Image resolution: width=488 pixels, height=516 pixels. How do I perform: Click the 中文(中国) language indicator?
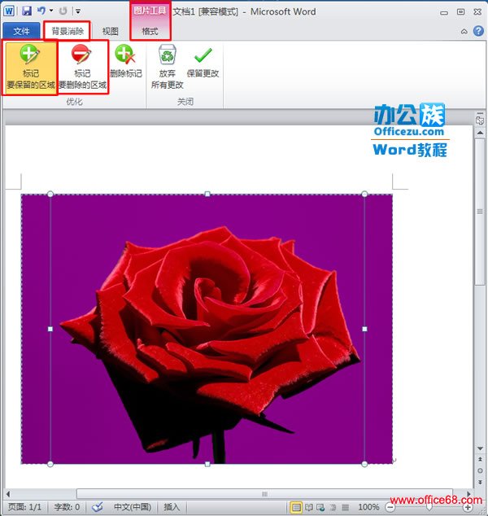click(x=133, y=507)
